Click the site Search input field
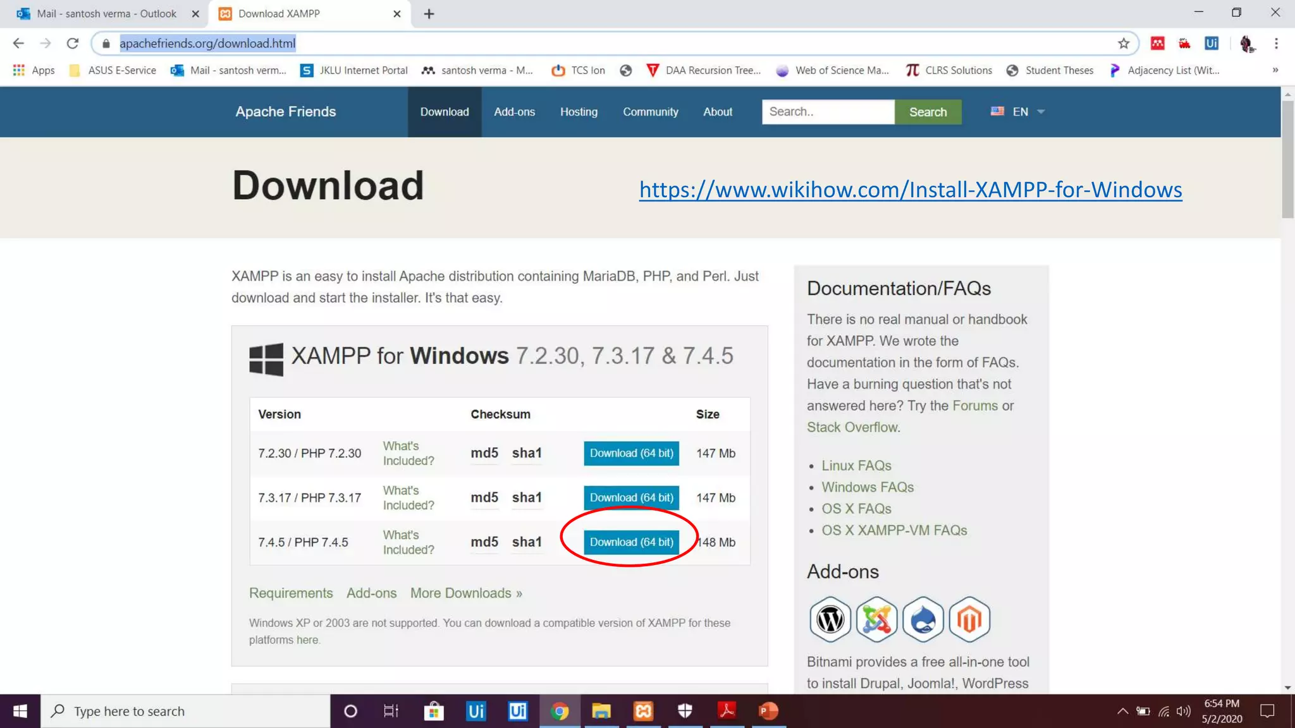The height and width of the screenshot is (728, 1295). coord(828,112)
